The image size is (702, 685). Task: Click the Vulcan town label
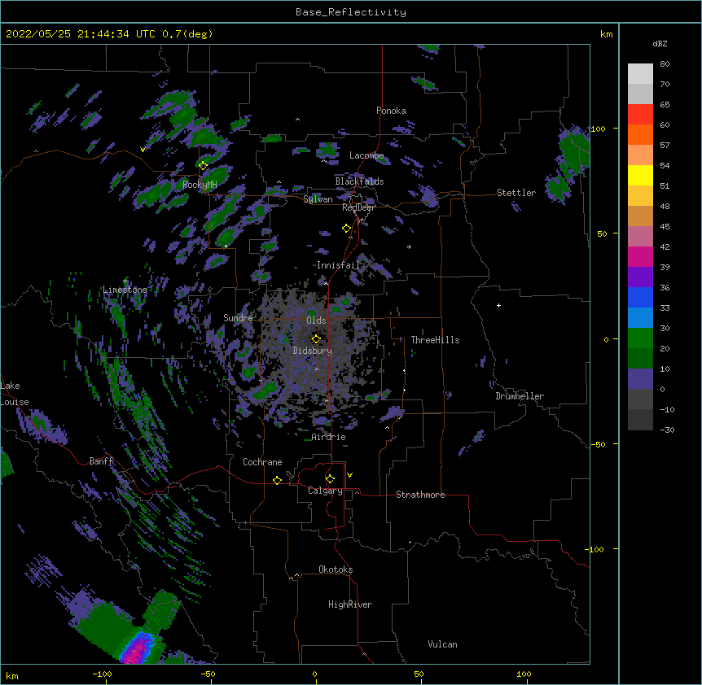442,644
